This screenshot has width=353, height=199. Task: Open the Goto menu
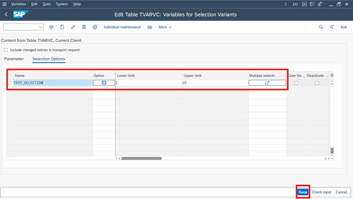click(46, 4)
